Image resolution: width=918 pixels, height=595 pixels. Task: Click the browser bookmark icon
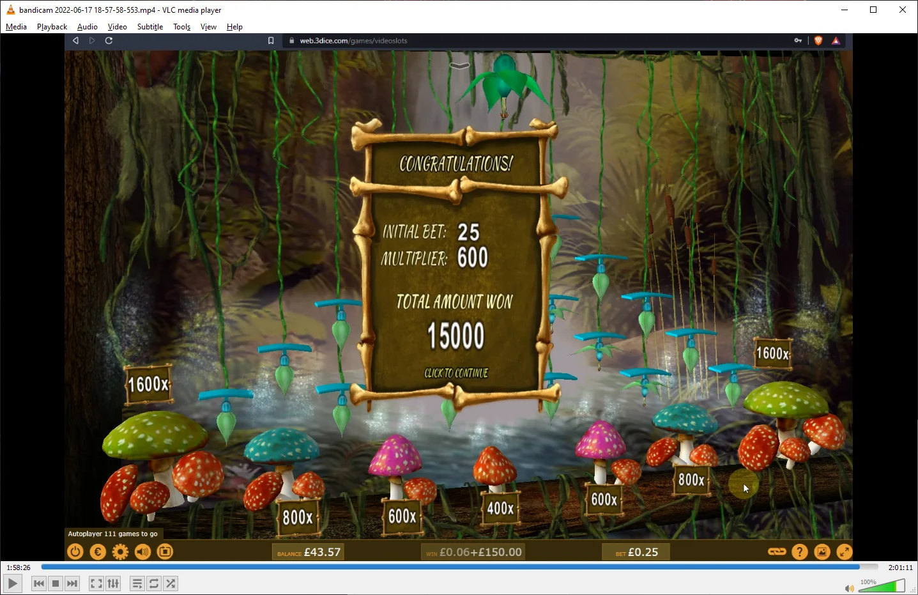(x=271, y=40)
